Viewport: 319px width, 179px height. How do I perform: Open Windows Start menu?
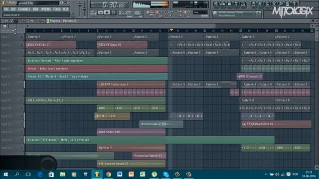[x=5, y=175]
